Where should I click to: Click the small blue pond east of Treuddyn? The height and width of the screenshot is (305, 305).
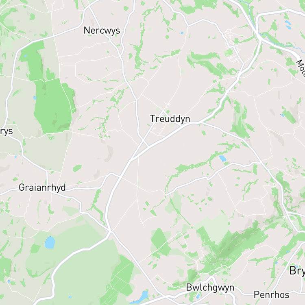[x=223, y=158]
